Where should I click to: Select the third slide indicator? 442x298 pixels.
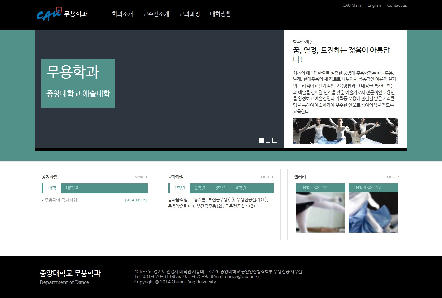click(275, 140)
